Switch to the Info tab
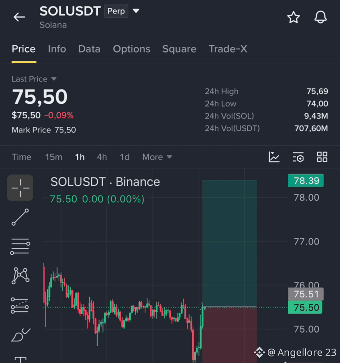This screenshot has width=340, height=363. (x=57, y=49)
